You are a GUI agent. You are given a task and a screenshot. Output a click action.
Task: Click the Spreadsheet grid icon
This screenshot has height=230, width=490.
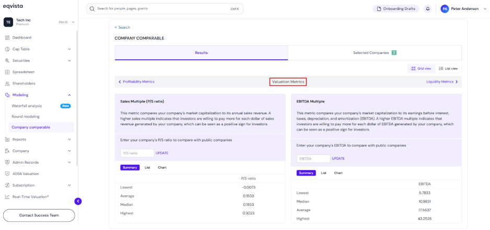click(x=7, y=72)
